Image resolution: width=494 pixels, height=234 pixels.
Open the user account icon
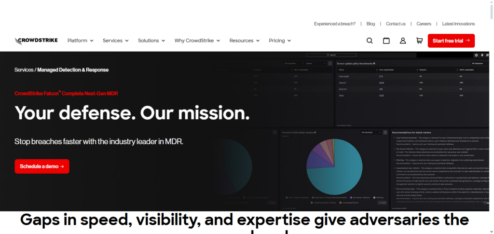(403, 41)
